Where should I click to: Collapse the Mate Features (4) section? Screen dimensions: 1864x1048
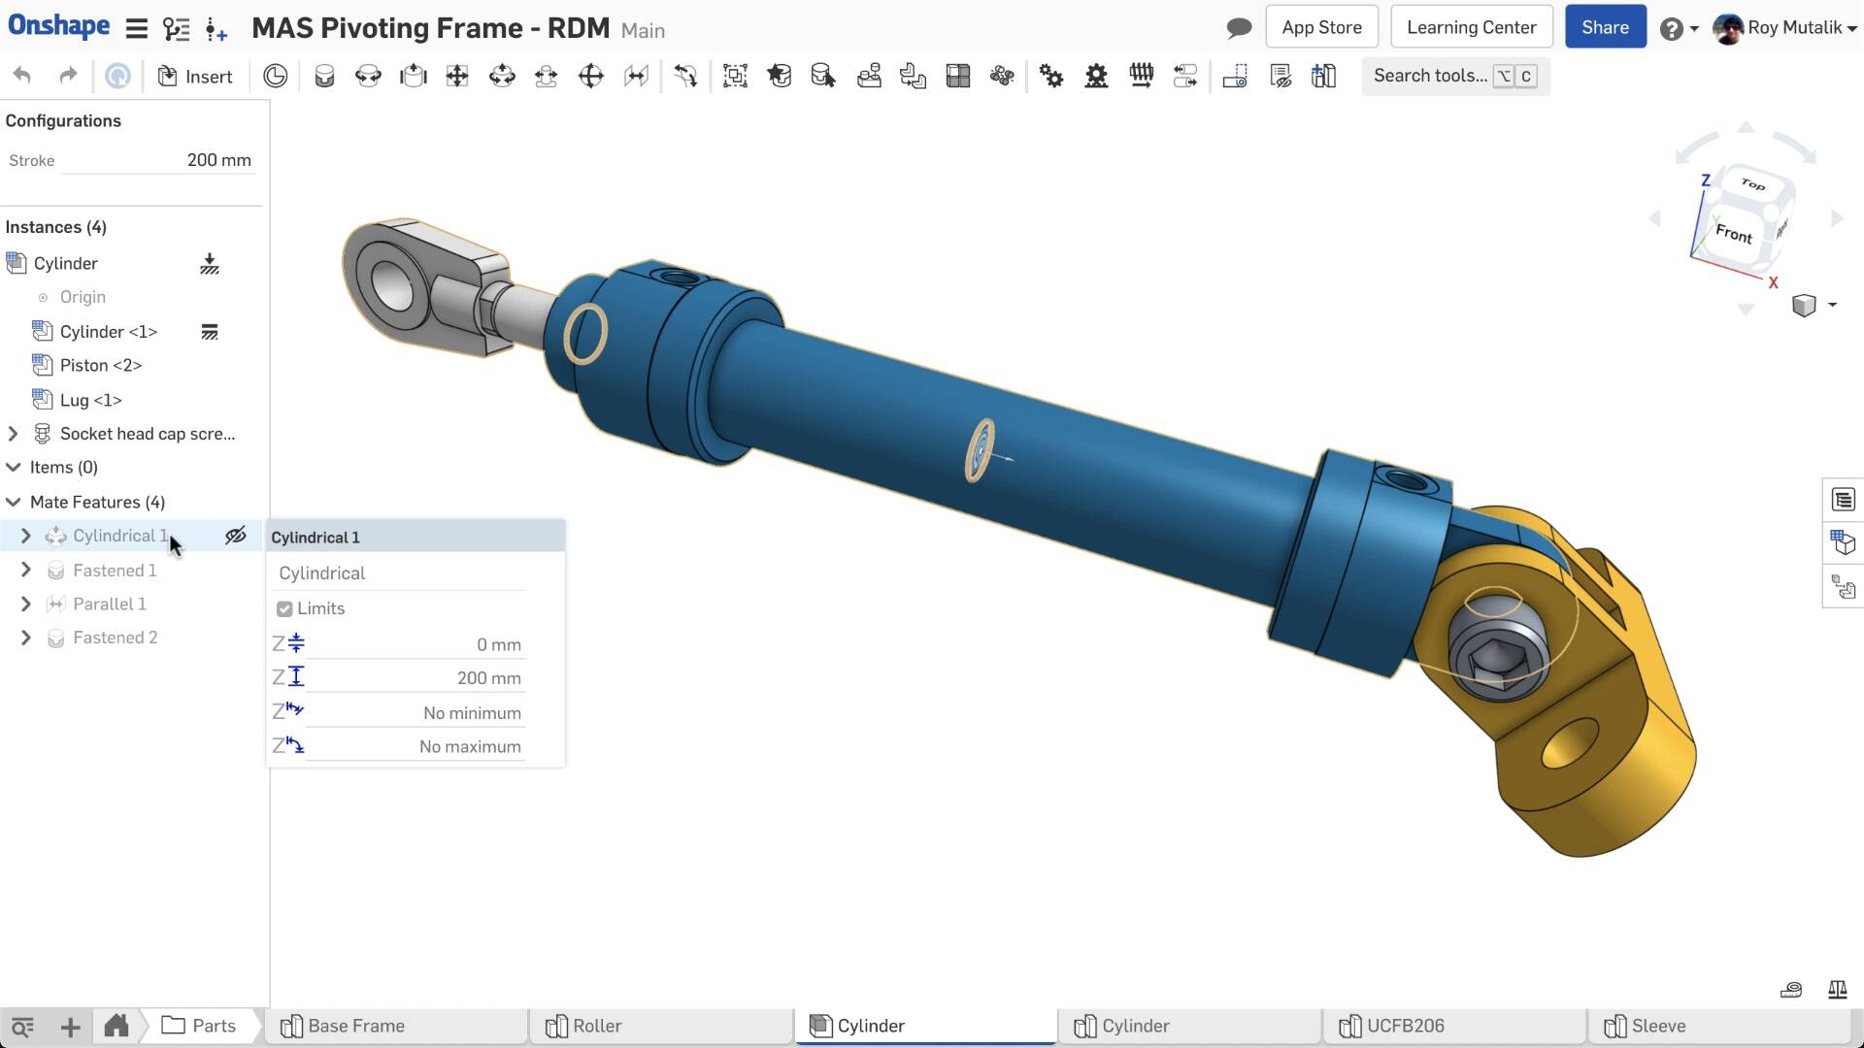14,502
